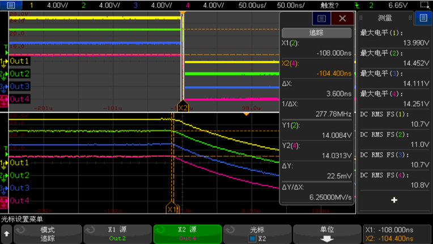The width and height of the screenshot is (433, 244).
Task: Select the Out2 label in upper waveform window
Action: coord(19,74)
